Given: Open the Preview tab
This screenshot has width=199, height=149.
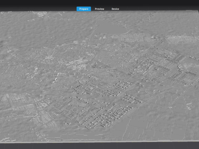Looking at the screenshot, I should tap(99, 9).
